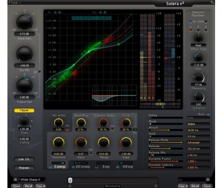
Task: Click the Detector Equalizer Gain knob
Action: 198,57
